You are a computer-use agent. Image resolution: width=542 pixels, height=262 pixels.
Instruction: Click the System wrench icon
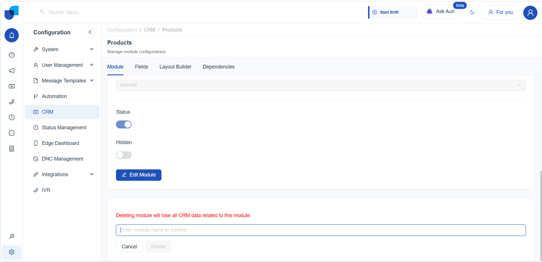click(x=36, y=49)
